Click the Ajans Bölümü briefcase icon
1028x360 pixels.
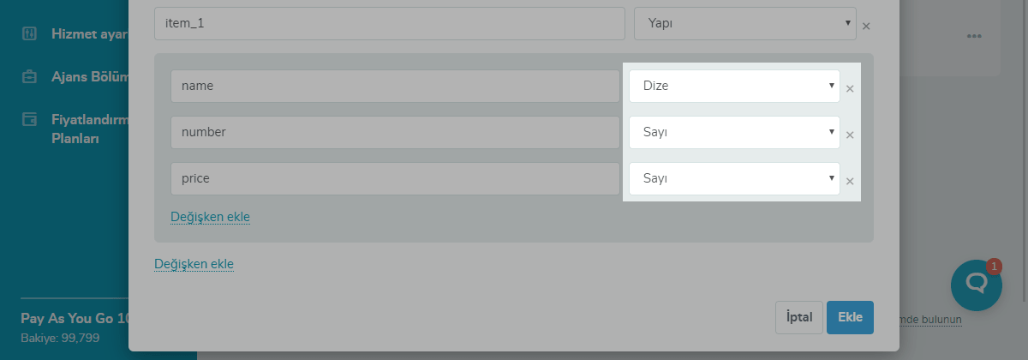pos(30,76)
